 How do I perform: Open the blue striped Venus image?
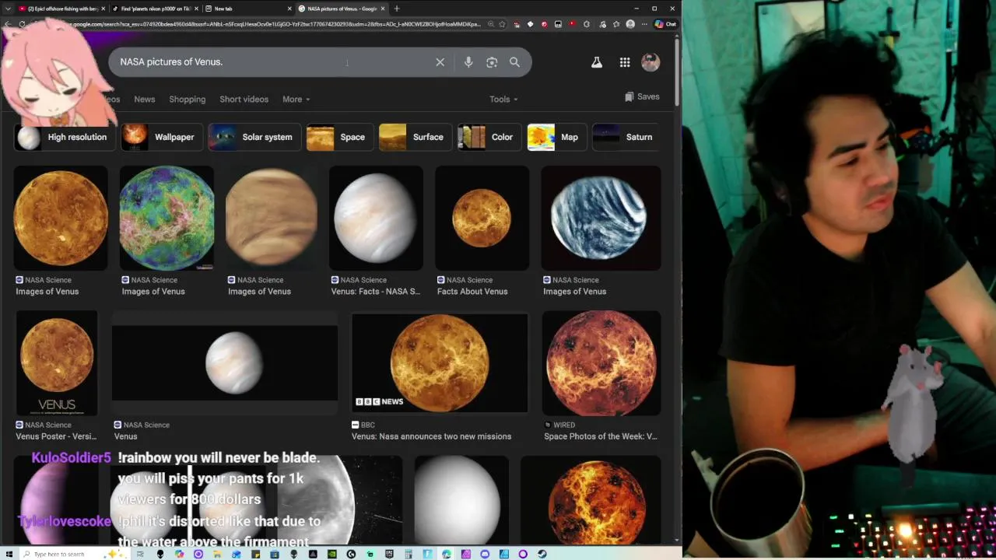point(601,219)
